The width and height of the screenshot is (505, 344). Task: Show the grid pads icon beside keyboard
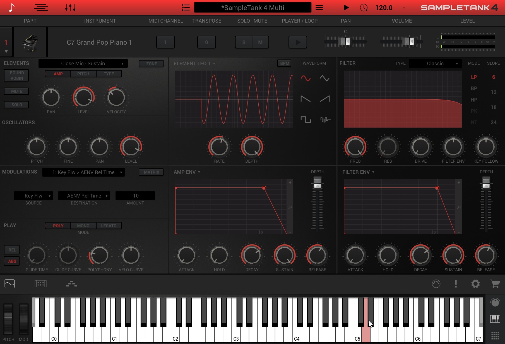point(495,336)
